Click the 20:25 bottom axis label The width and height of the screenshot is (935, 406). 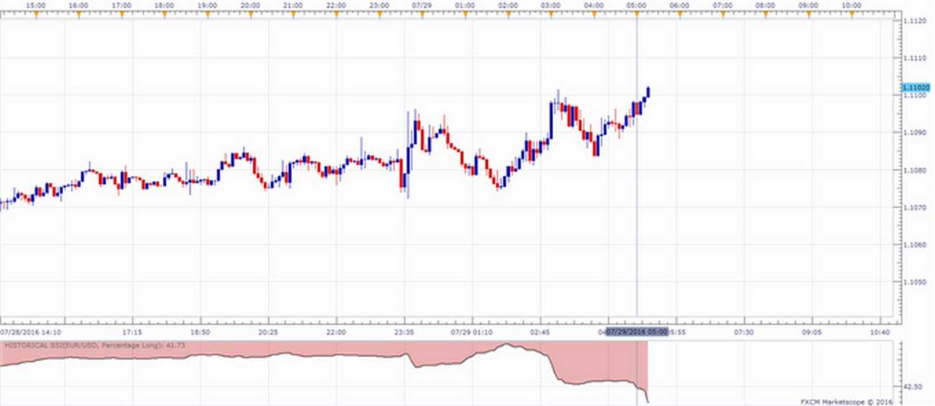pyautogui.click(x=268, y=331)
